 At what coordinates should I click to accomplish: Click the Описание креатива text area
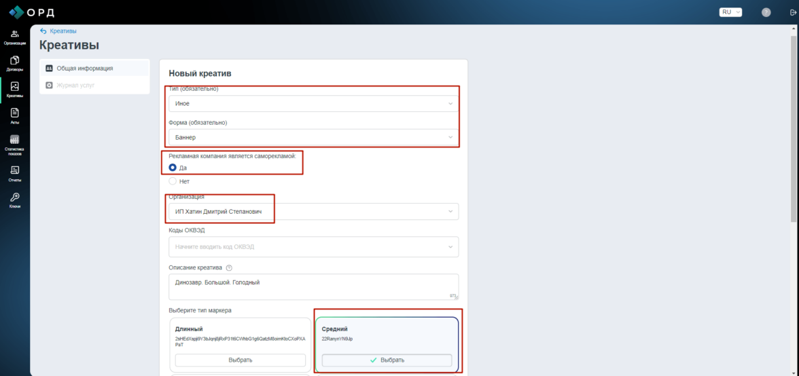point(313,286)
